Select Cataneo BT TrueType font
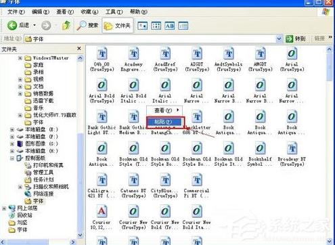The width and height of the screenshot is (335, 245). [x=133, y=185]
